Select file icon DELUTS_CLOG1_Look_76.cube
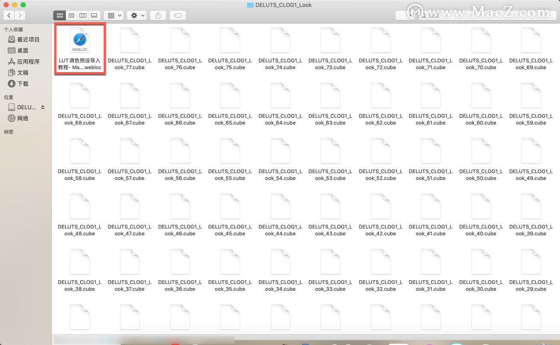The width and height of the screenshot is (560, 345). coord(180,41)
